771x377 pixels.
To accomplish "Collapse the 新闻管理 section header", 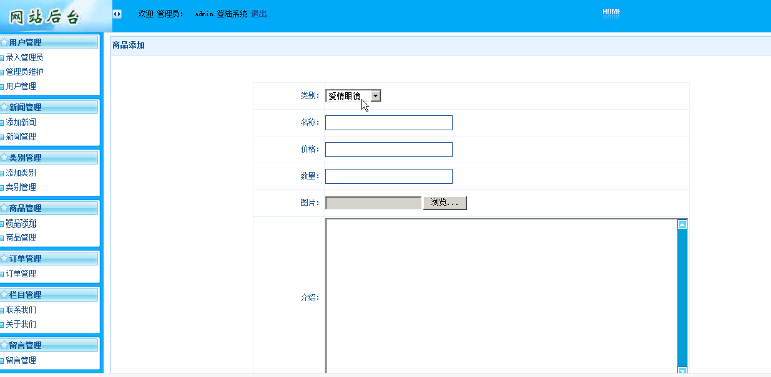I will click(x=49, y=107).
